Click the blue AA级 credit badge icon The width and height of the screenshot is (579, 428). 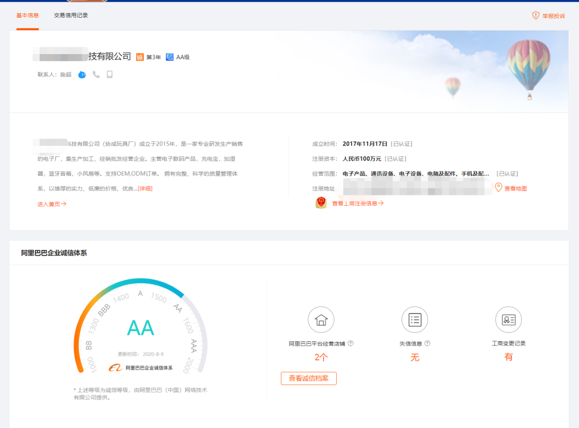click(x=169, y=57)
